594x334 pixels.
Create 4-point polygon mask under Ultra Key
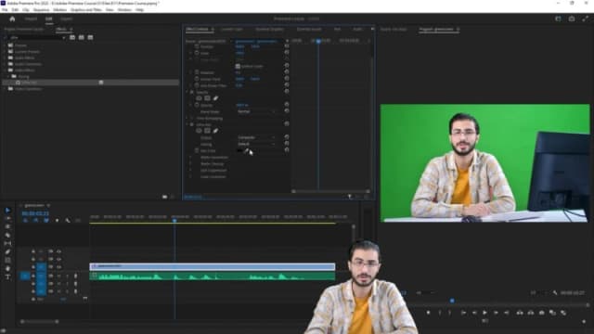coord(207,131)
